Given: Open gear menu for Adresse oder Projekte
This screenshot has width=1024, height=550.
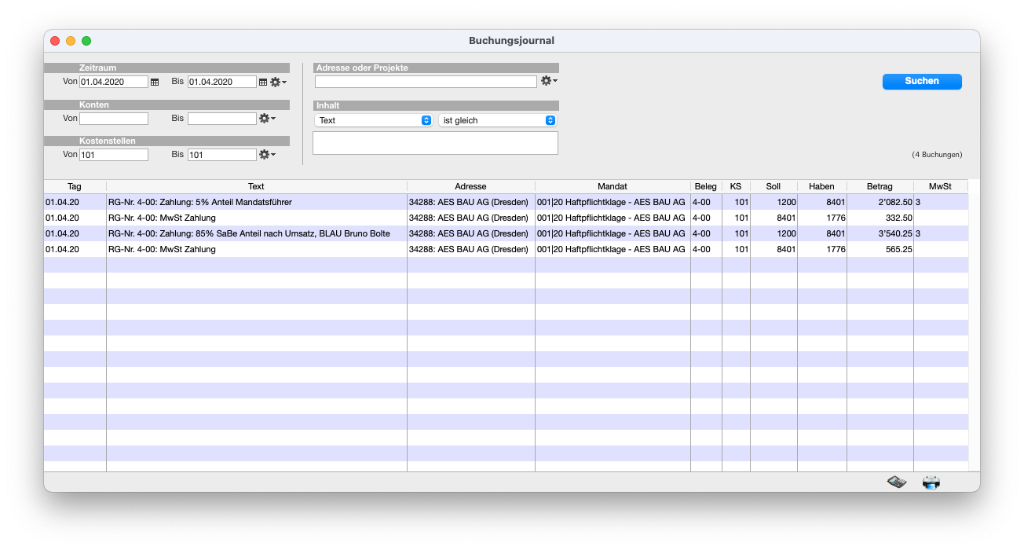Looking at the screenshot, I should coord(549,81).
